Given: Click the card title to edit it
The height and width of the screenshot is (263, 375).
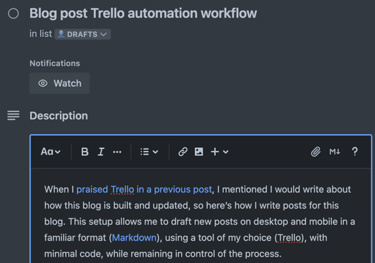Looking at the screenshot, I should click(143, 13).
